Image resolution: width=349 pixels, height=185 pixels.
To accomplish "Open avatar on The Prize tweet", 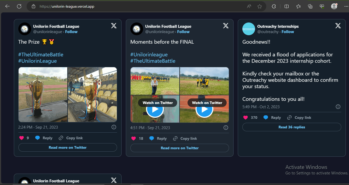I will [25, 29].
